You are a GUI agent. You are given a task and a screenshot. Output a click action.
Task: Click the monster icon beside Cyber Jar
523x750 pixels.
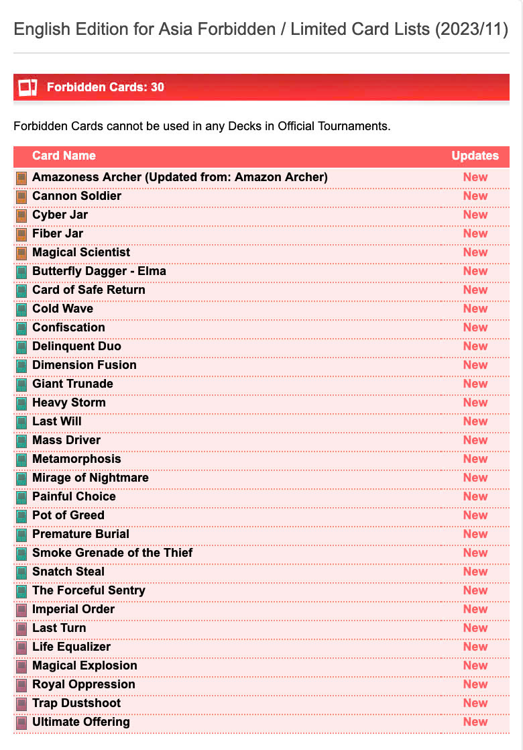(21, 215)
